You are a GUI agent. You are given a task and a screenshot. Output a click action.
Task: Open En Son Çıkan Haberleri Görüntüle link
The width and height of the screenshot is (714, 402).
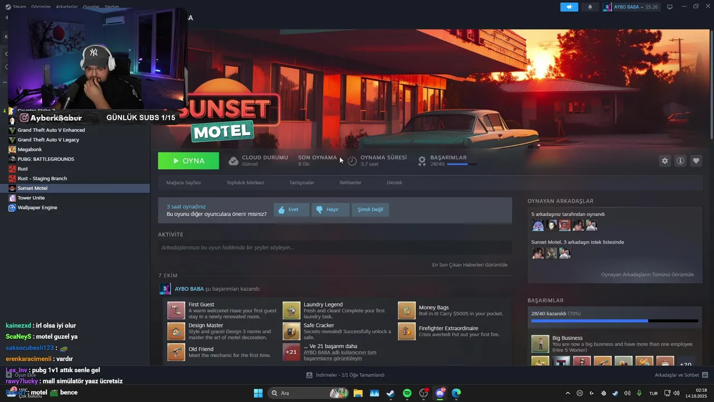pos(470,265)
